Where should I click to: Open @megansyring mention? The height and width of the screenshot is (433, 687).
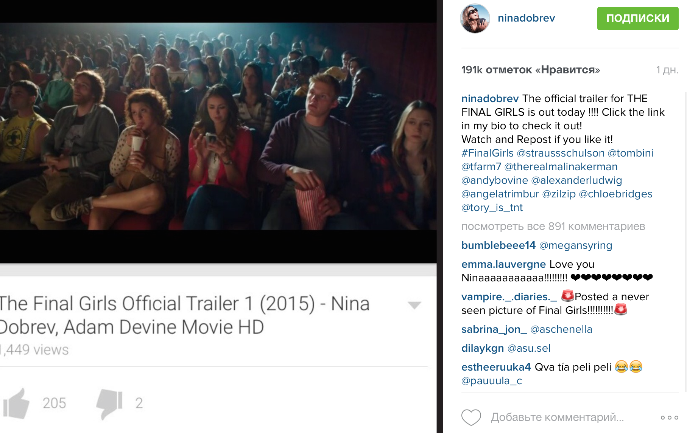(x=575, y=245)
